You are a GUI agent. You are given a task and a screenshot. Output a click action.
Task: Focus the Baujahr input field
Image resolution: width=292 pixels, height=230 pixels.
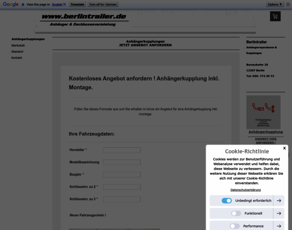click(122, 175)
